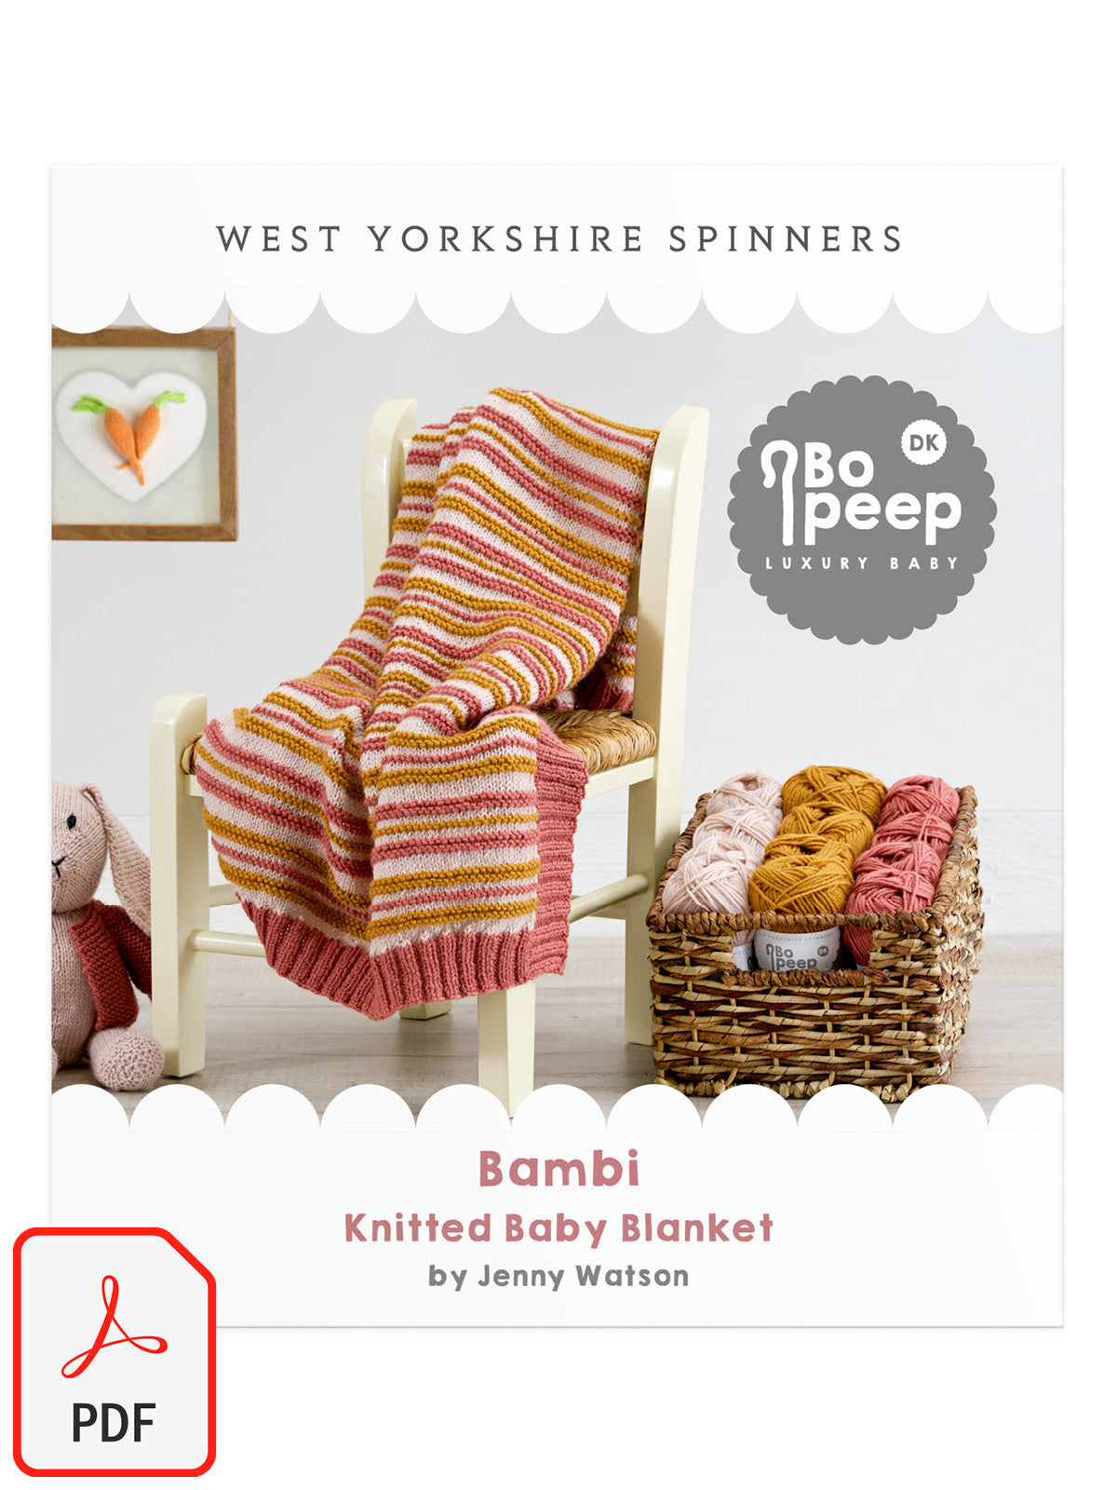Viewport: 1117px width, 1490px height.
Task: Click the small DK circle on the badge
Action: click(x=923, y=443)
